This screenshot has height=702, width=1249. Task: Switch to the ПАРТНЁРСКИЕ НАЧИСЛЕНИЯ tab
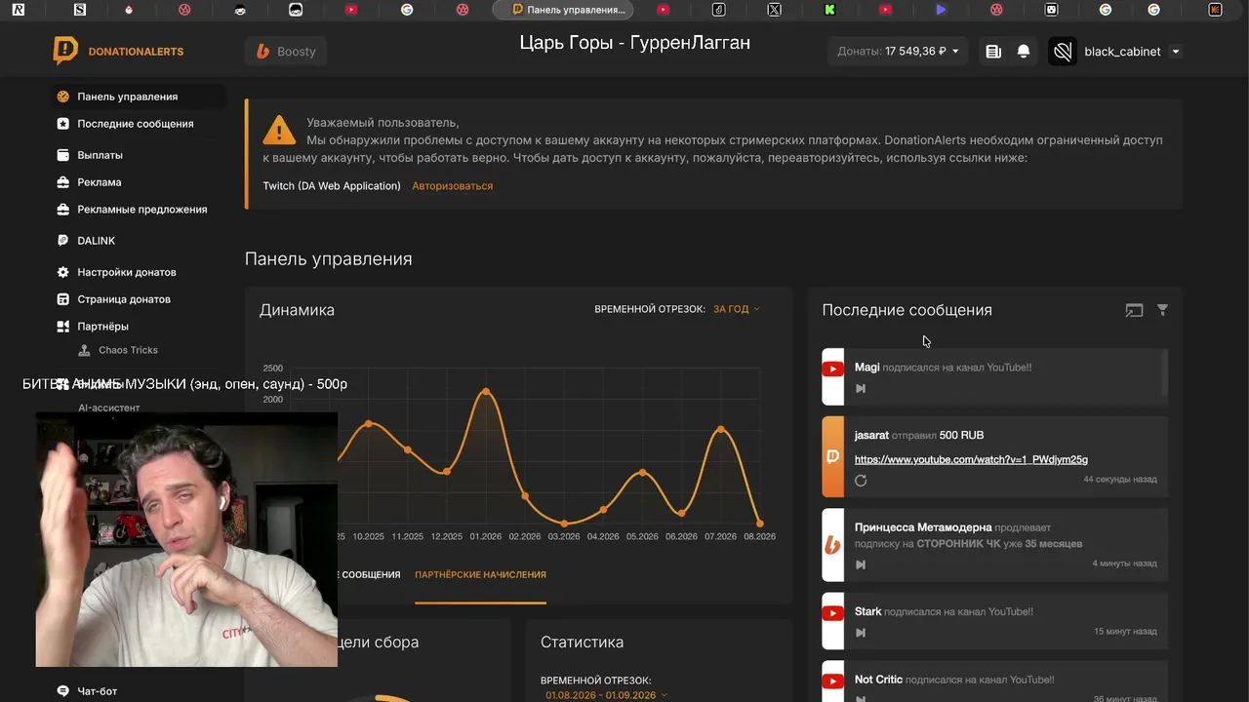480,574
